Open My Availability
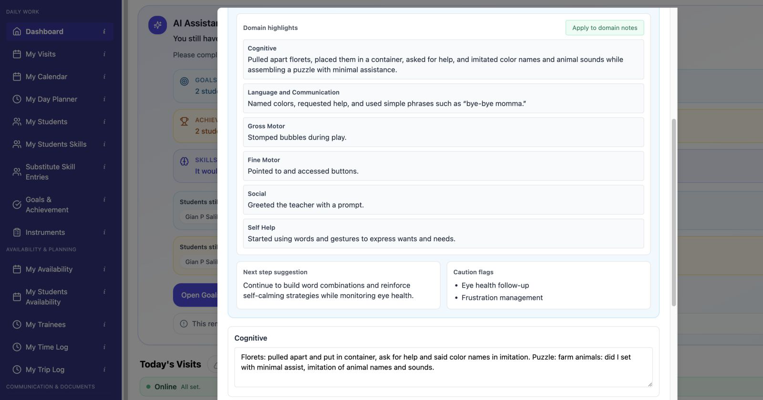Viewport: 763px width, 400px height. tap(49, 269)
